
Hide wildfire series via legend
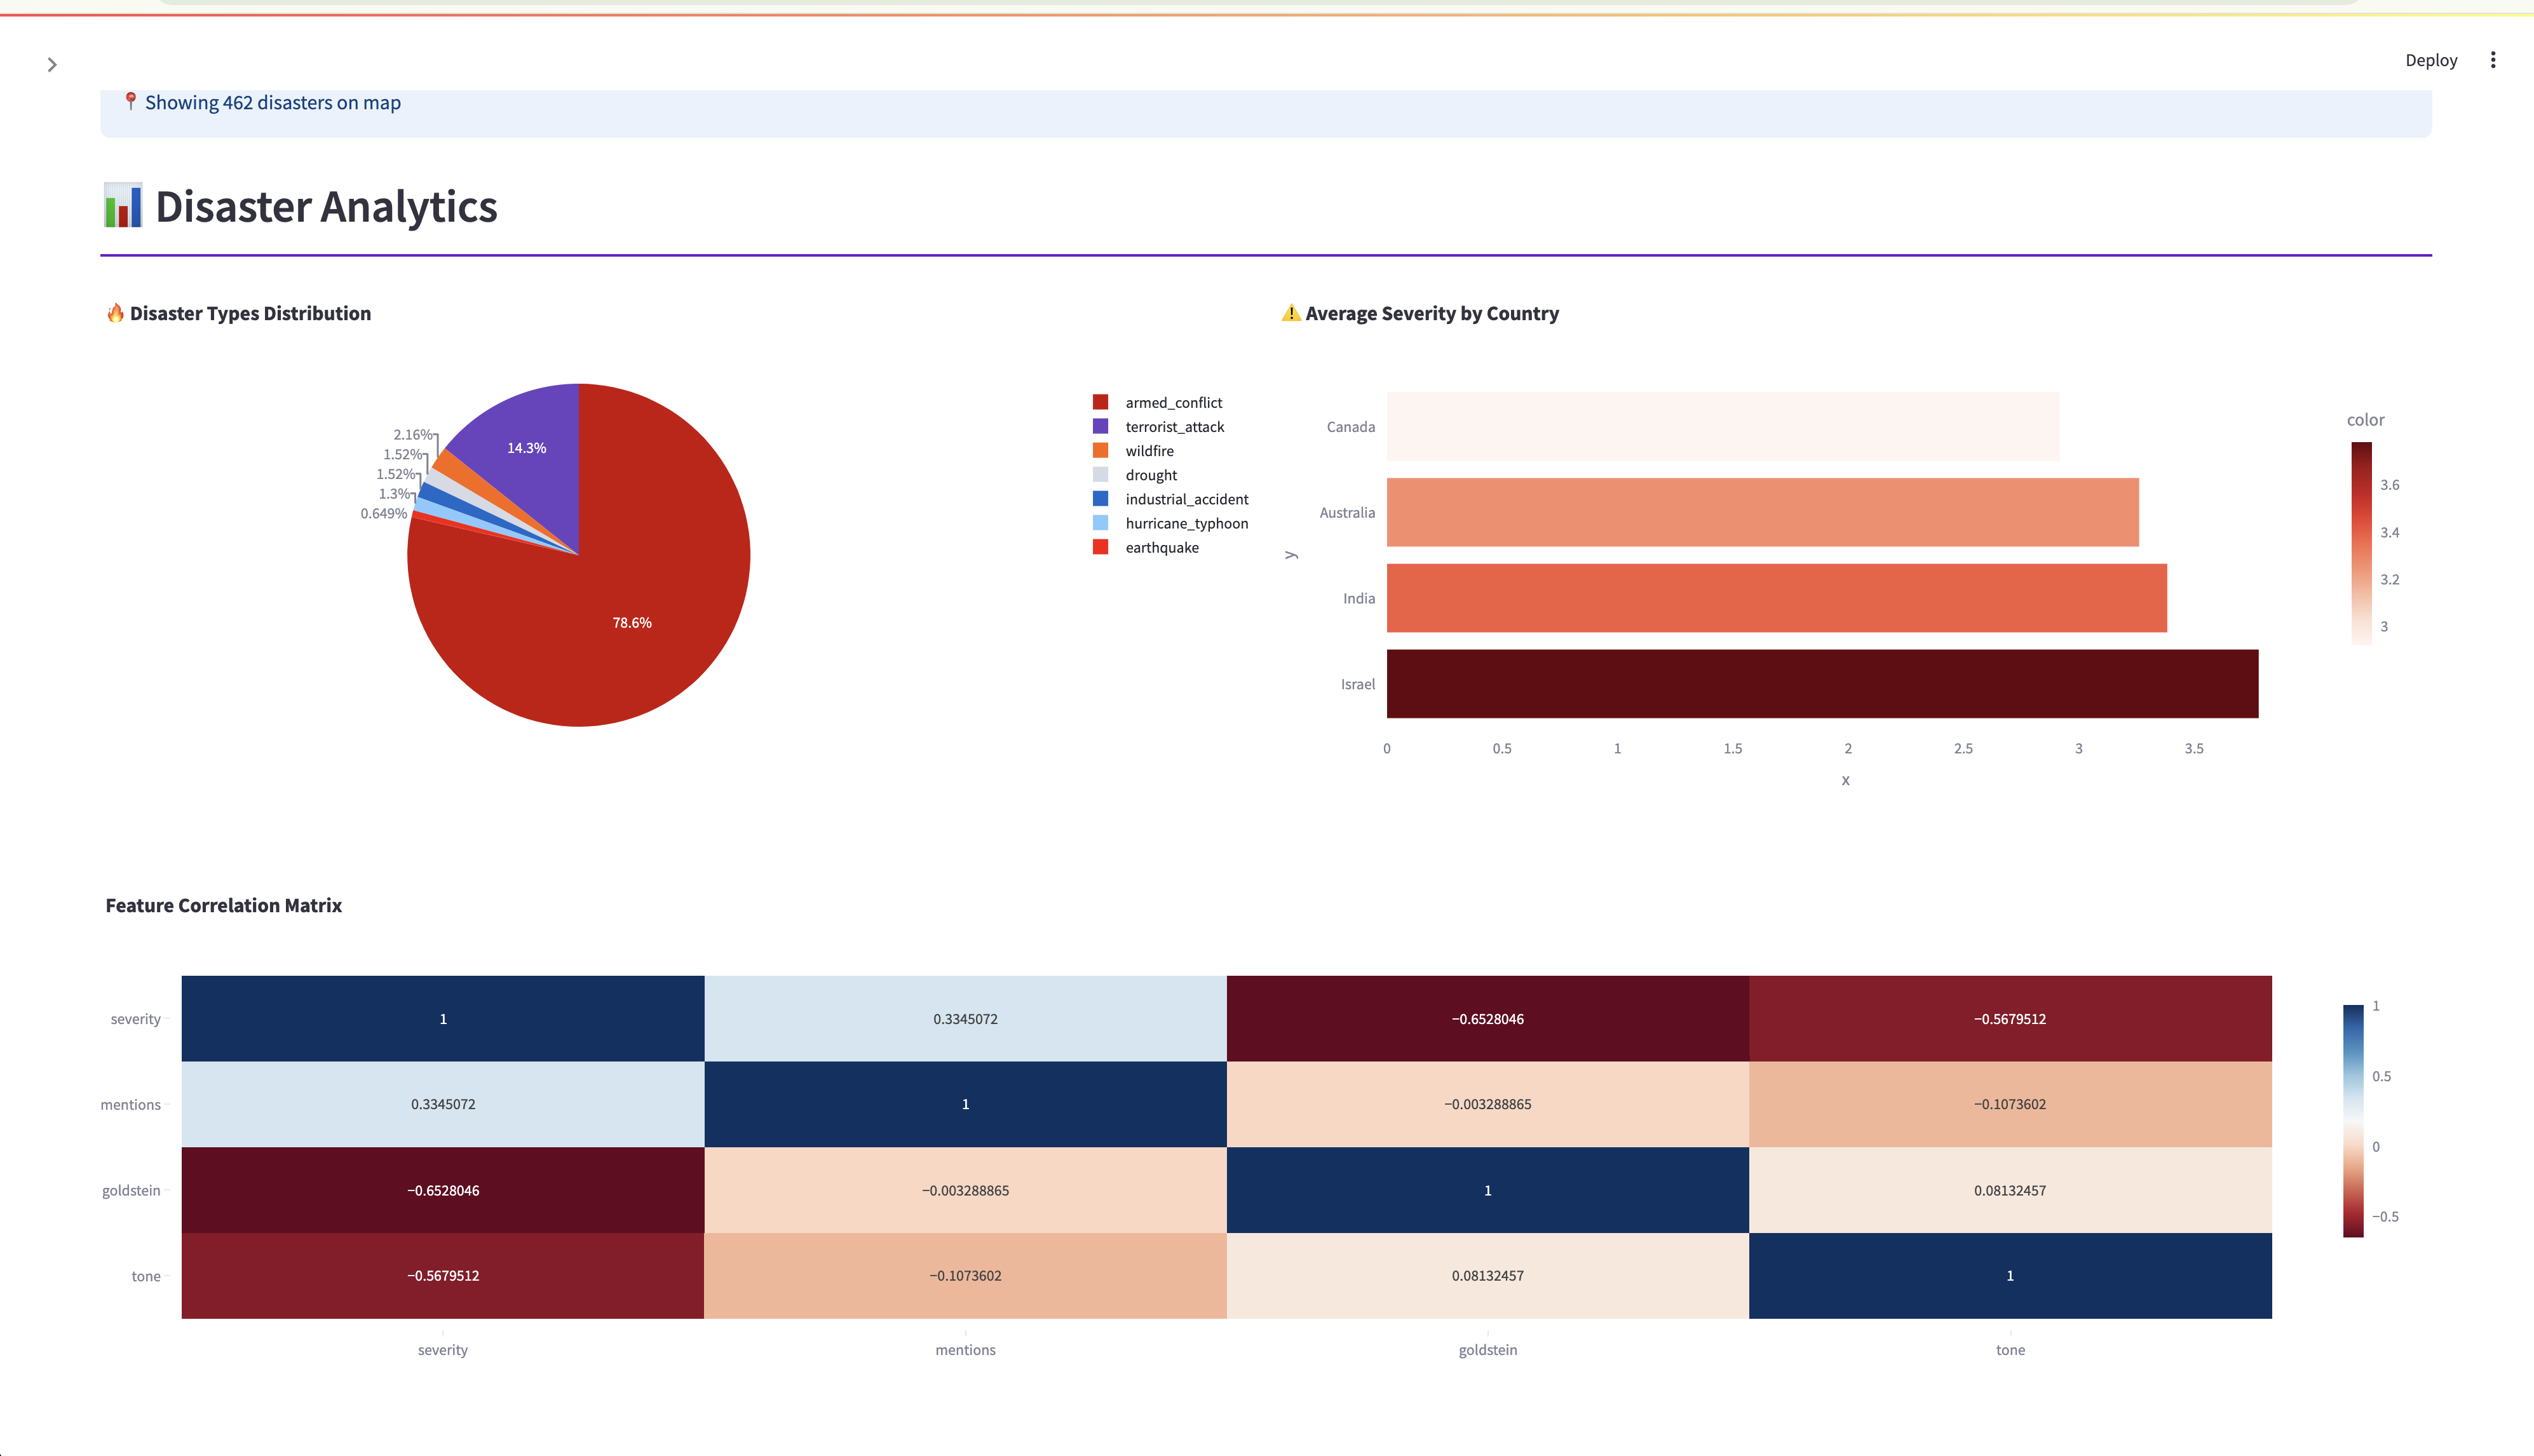1149,451
